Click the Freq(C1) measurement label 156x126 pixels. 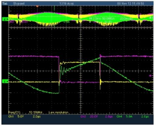click(14, 112)
